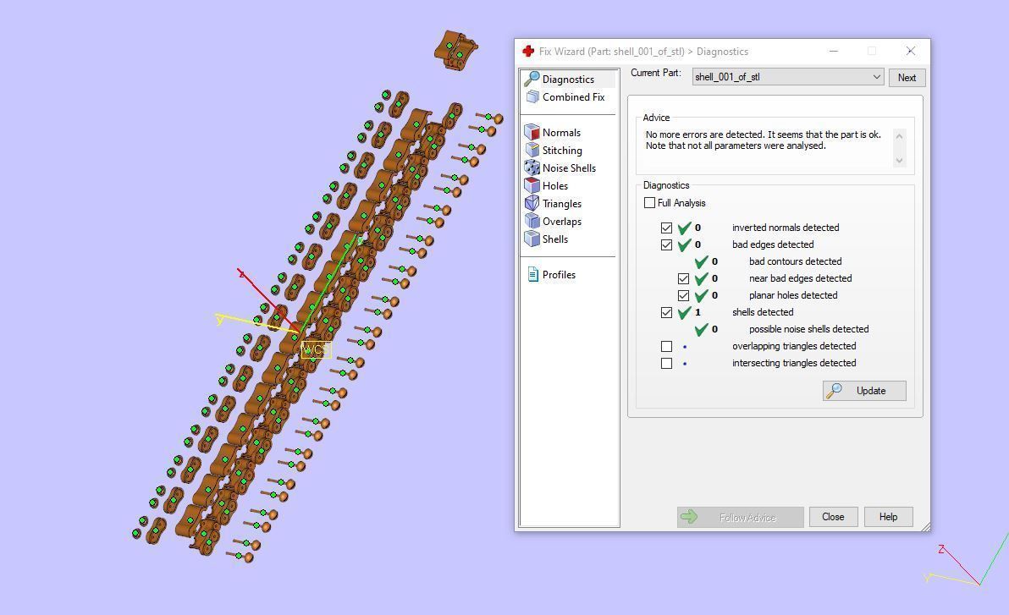The width and height of the screenshot is (1009, 615).
Task: Click the Combined Fix cube icon
Action: (532, 97)
